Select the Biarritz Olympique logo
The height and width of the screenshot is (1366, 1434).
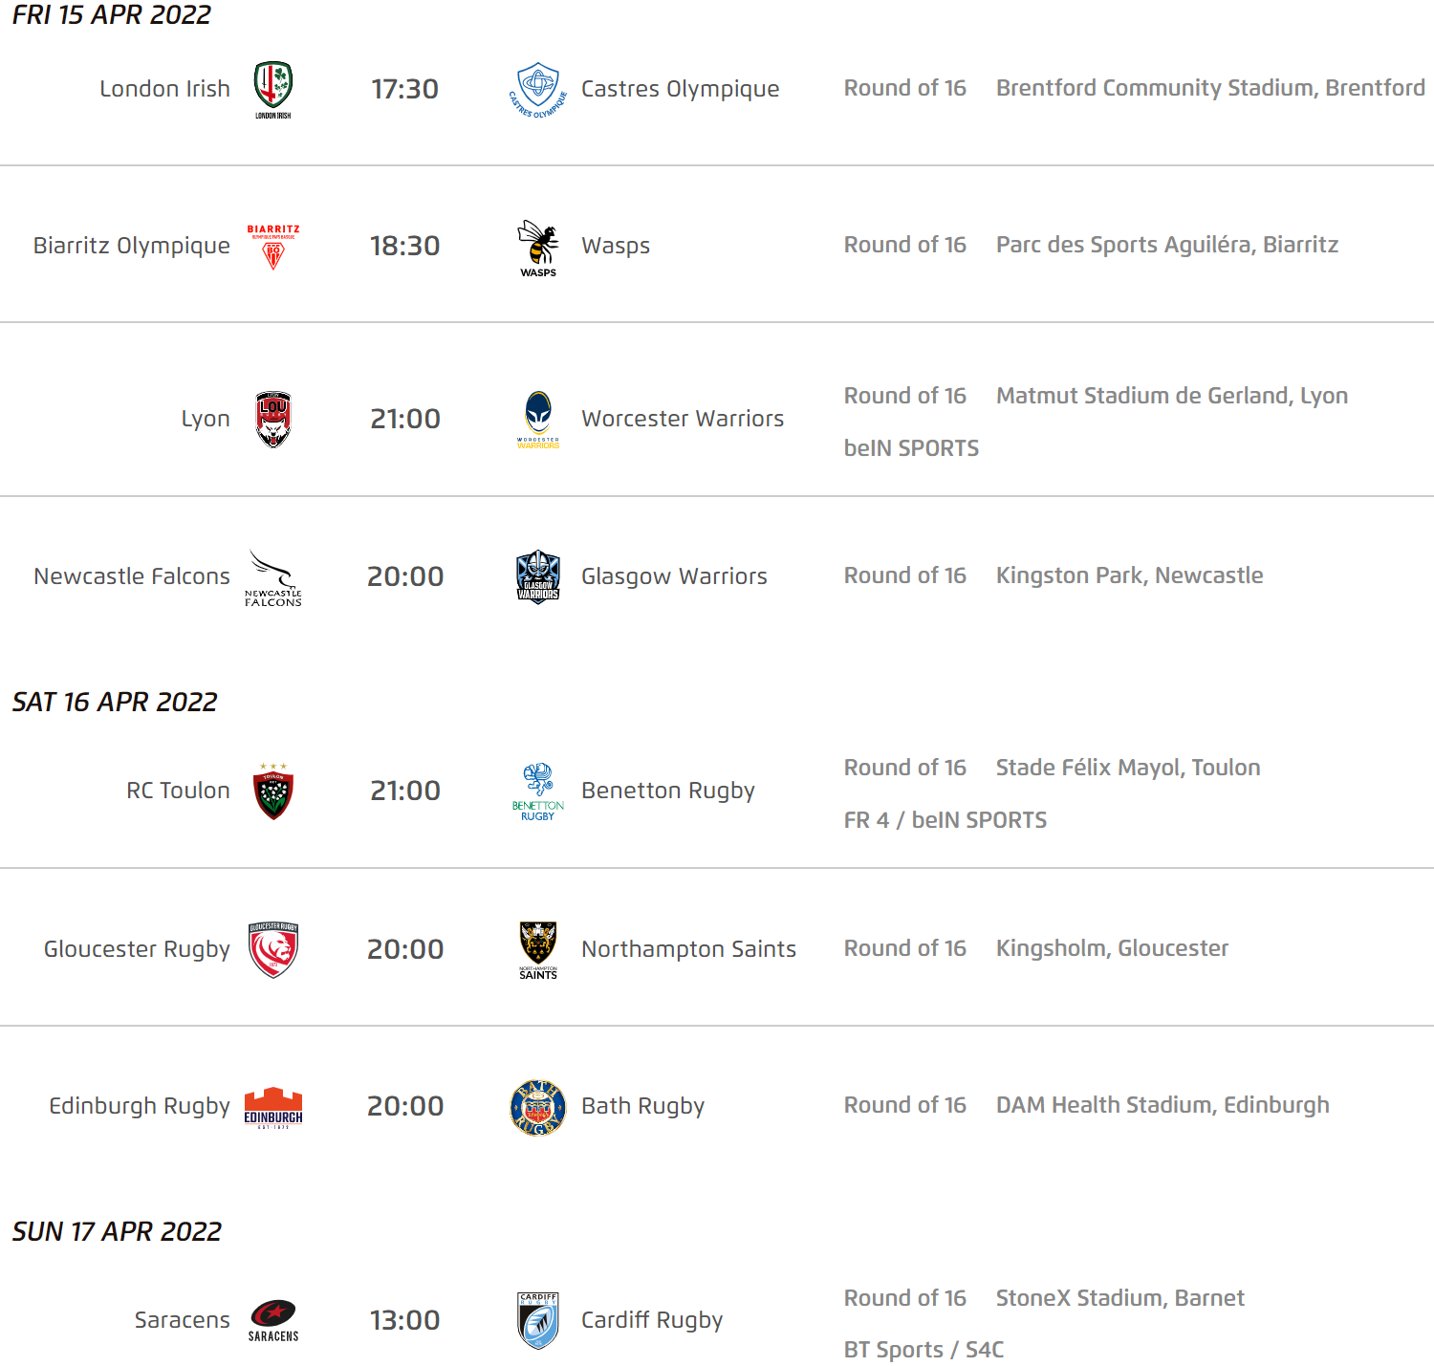point(273,247)
